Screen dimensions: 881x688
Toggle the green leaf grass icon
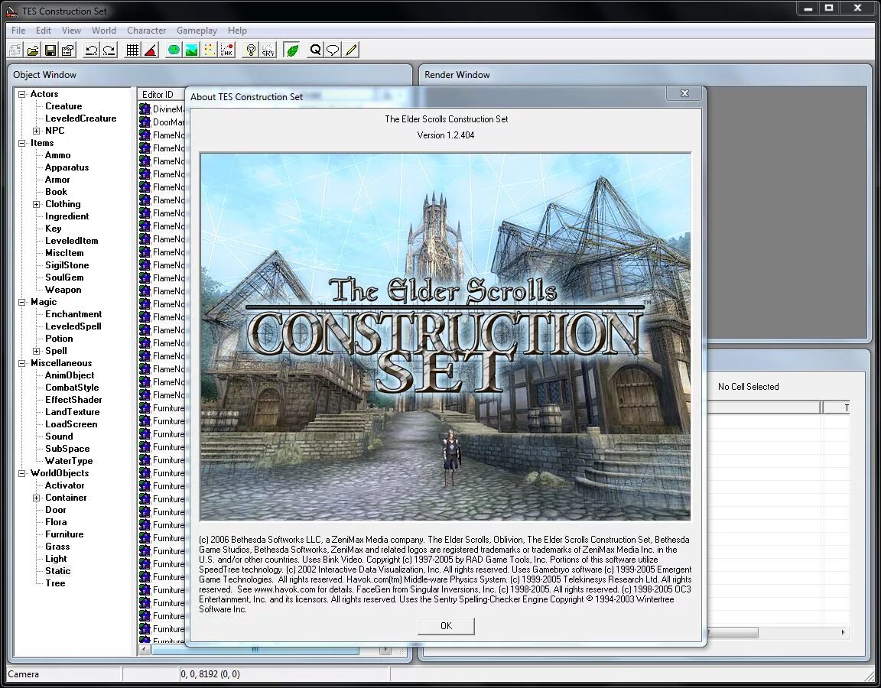[x=292, y=50]
